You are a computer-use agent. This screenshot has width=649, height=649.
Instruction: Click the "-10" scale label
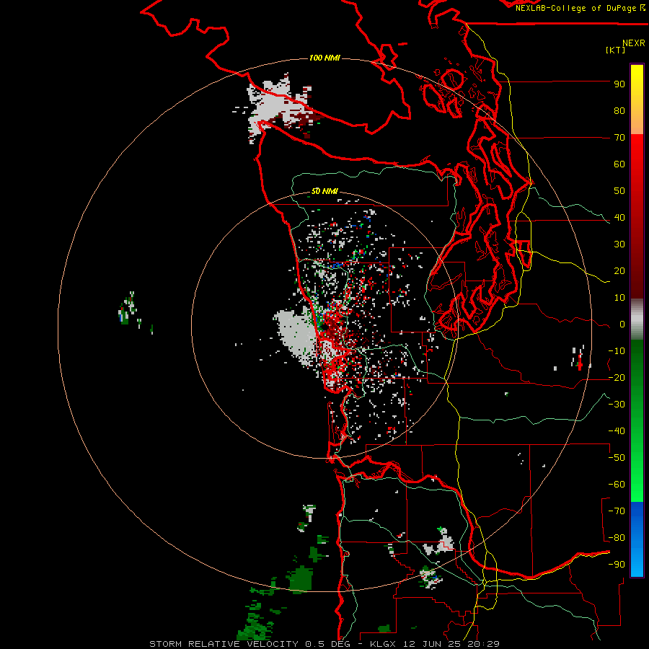pos(617,351)
